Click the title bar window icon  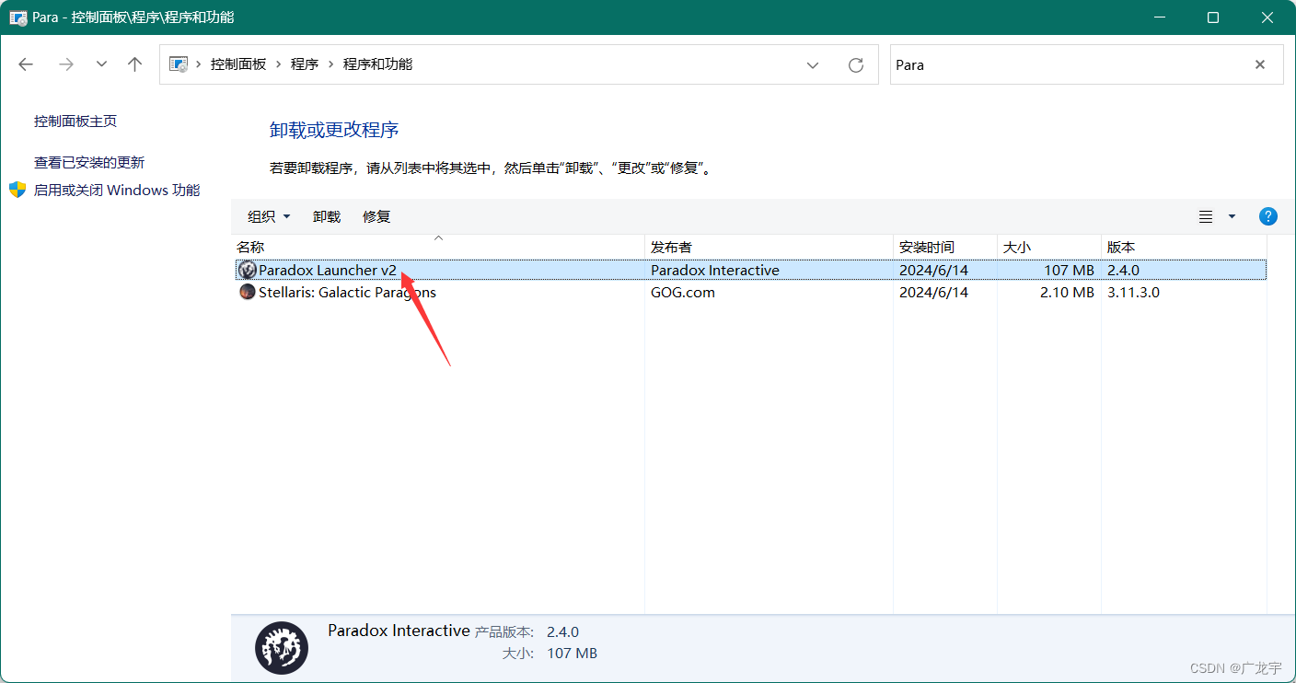pyautogui.click(x=17, y=17)
